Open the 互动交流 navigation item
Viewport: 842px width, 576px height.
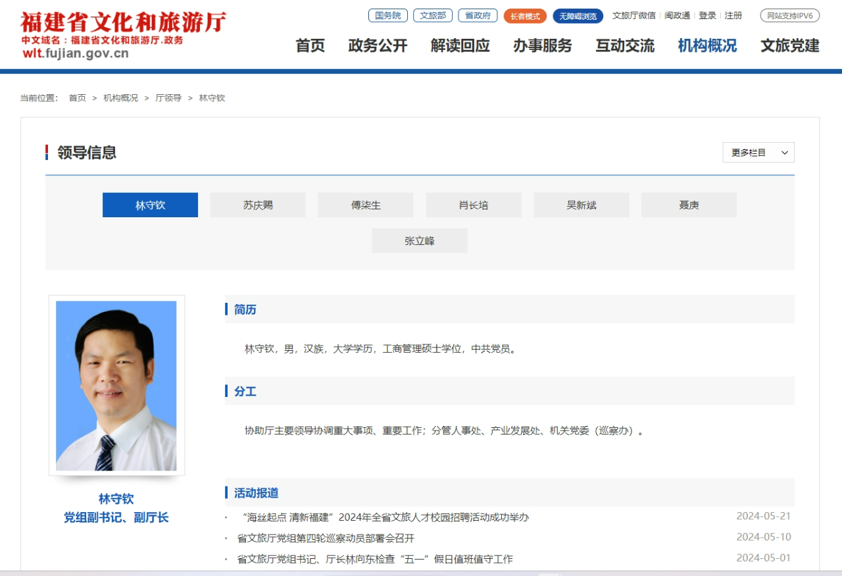point(625,45)
